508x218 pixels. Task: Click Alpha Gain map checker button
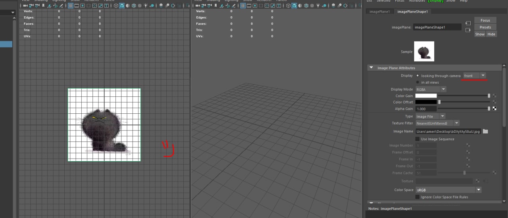pyautogui.click(x=495, y=109)
